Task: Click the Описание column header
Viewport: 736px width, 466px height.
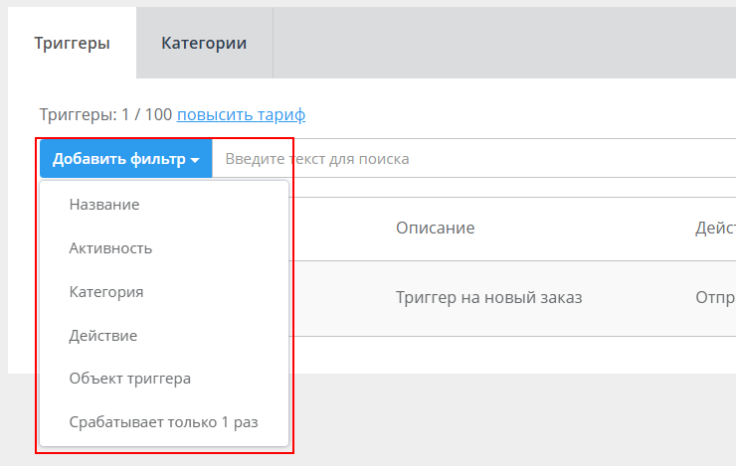Action: [435, 228]
